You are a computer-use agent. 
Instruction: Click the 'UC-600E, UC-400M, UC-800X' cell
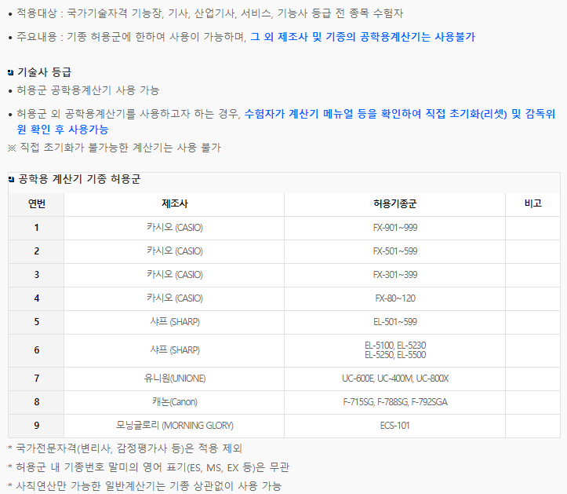(395, 379)
